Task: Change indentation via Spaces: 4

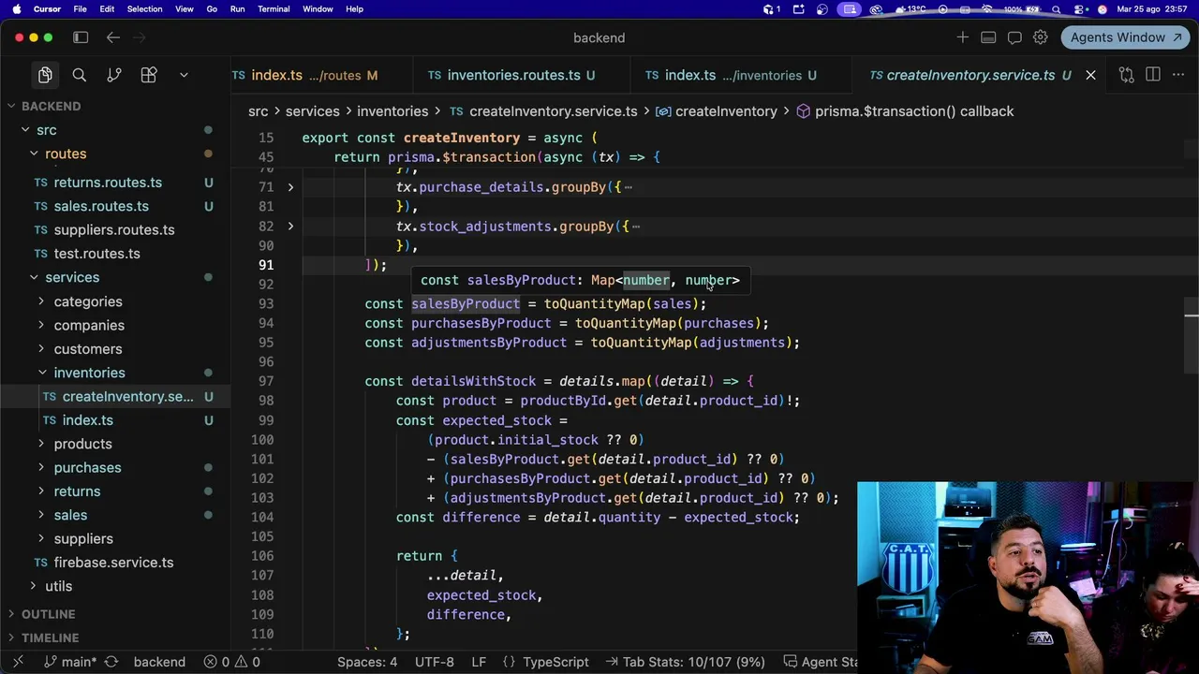Action: click(x=367, y=662)
